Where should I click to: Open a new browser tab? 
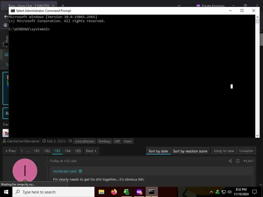[x=63, y=6]
